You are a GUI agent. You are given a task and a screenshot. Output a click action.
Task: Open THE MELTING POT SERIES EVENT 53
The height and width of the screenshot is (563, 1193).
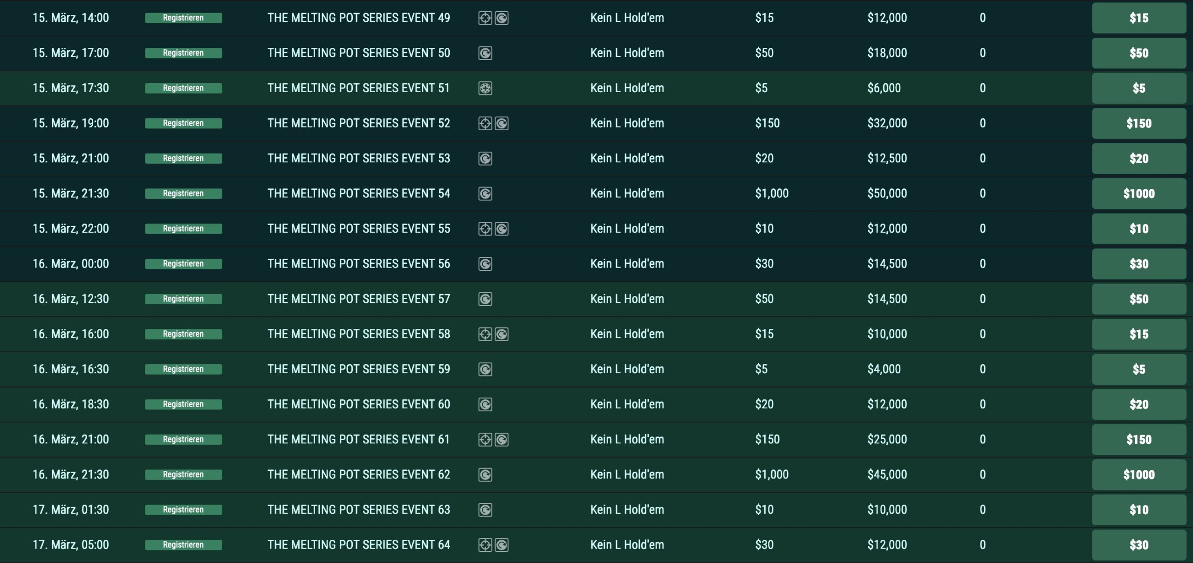coord(358,158)
